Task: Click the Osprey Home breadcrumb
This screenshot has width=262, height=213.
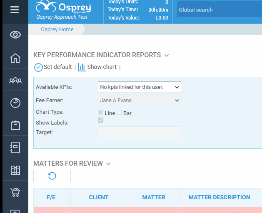Action: point(57,29)
